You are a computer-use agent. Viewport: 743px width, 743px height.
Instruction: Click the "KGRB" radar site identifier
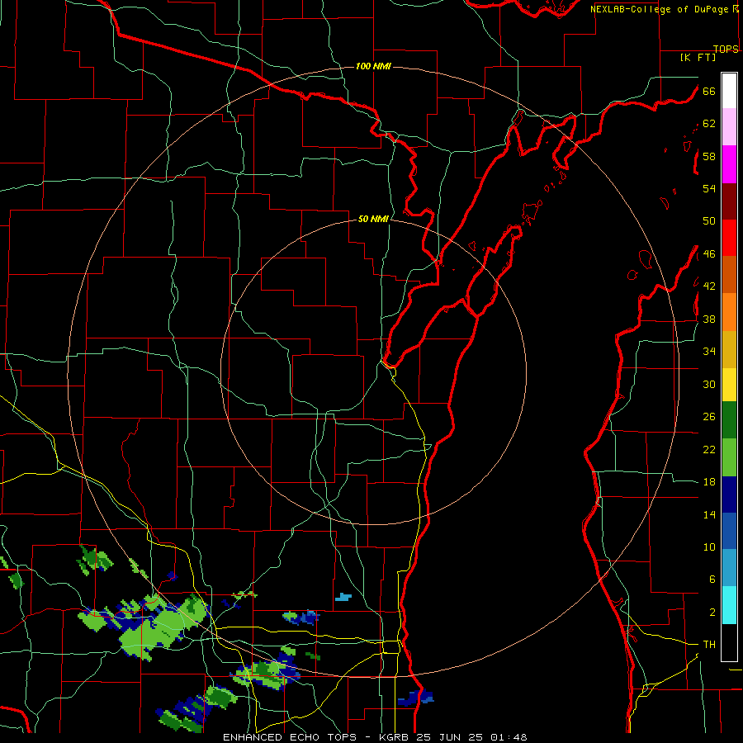pyautogui.click(x=395, y=737)
